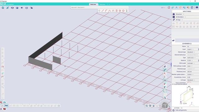Select the straight line drawing shape

click(x=103, y=11)
